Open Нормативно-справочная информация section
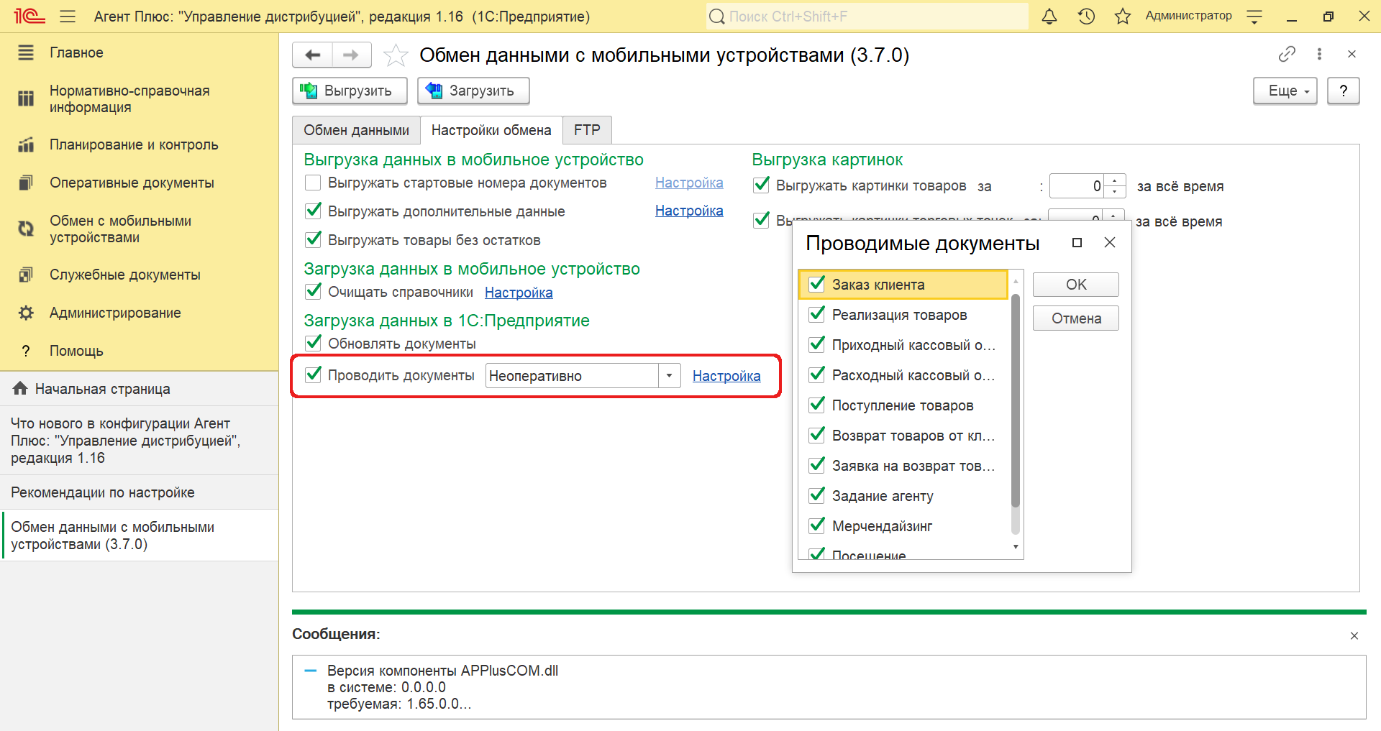The width and height of the screenshot is (1381, 731). [x=139, y=99]
